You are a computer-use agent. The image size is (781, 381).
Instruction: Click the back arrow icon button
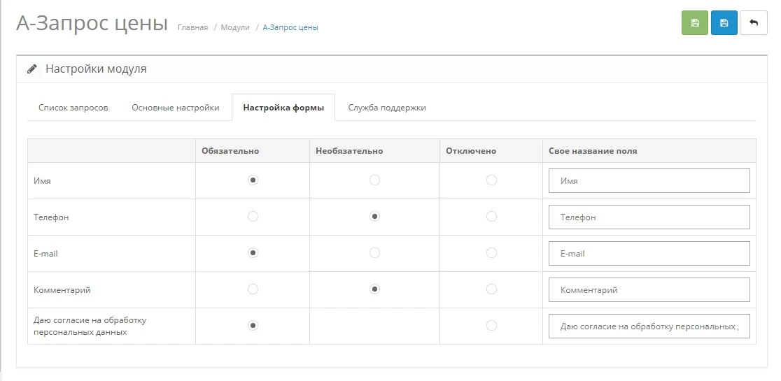point(753,23)
